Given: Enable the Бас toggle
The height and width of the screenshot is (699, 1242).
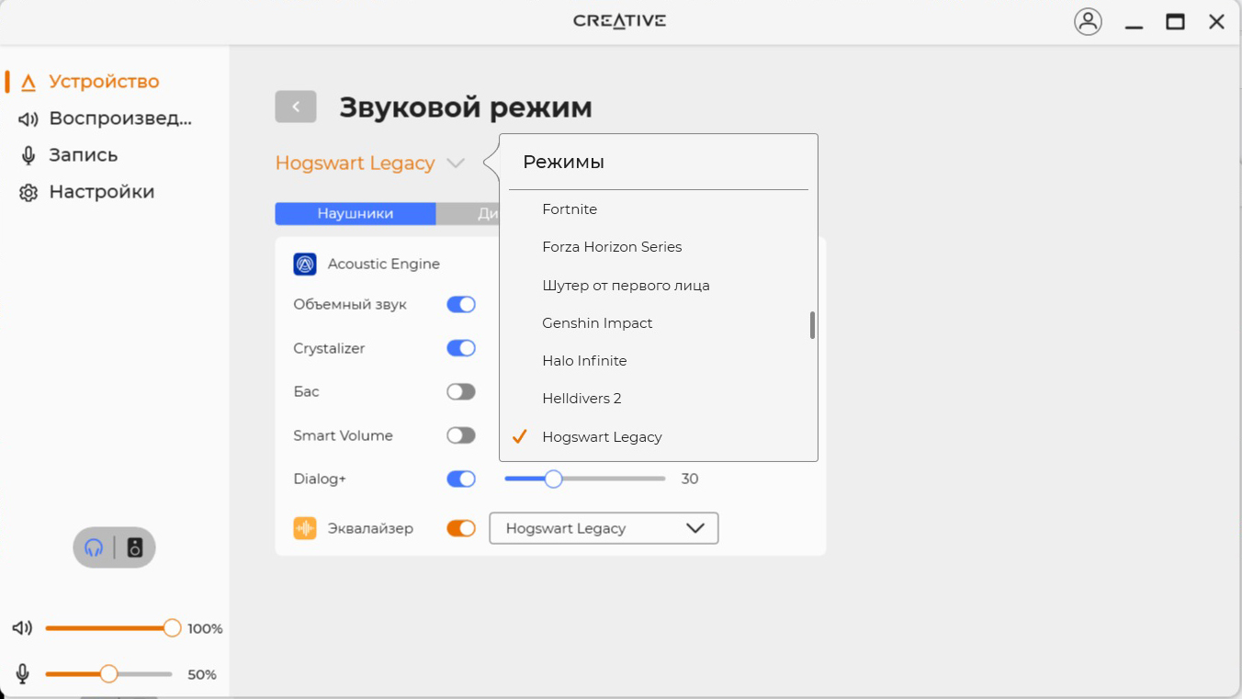Looking at the screenshot, I should click(461, 392).
